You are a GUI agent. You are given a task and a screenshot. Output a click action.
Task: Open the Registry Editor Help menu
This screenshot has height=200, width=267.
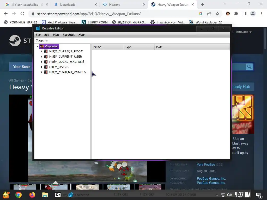click(81, 35)
